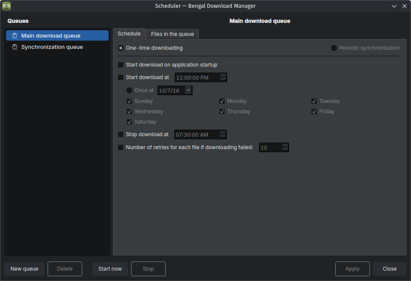This screenshot has width=411, height=281.
Task: Click the clock icon beside Main download queue
Action: (15, 35)
